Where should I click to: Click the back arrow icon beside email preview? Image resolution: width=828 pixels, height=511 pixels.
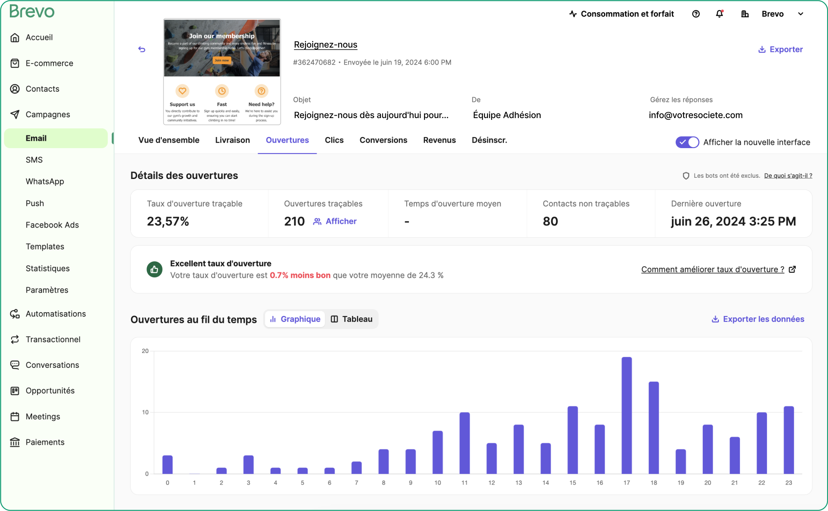coord(142,49)
